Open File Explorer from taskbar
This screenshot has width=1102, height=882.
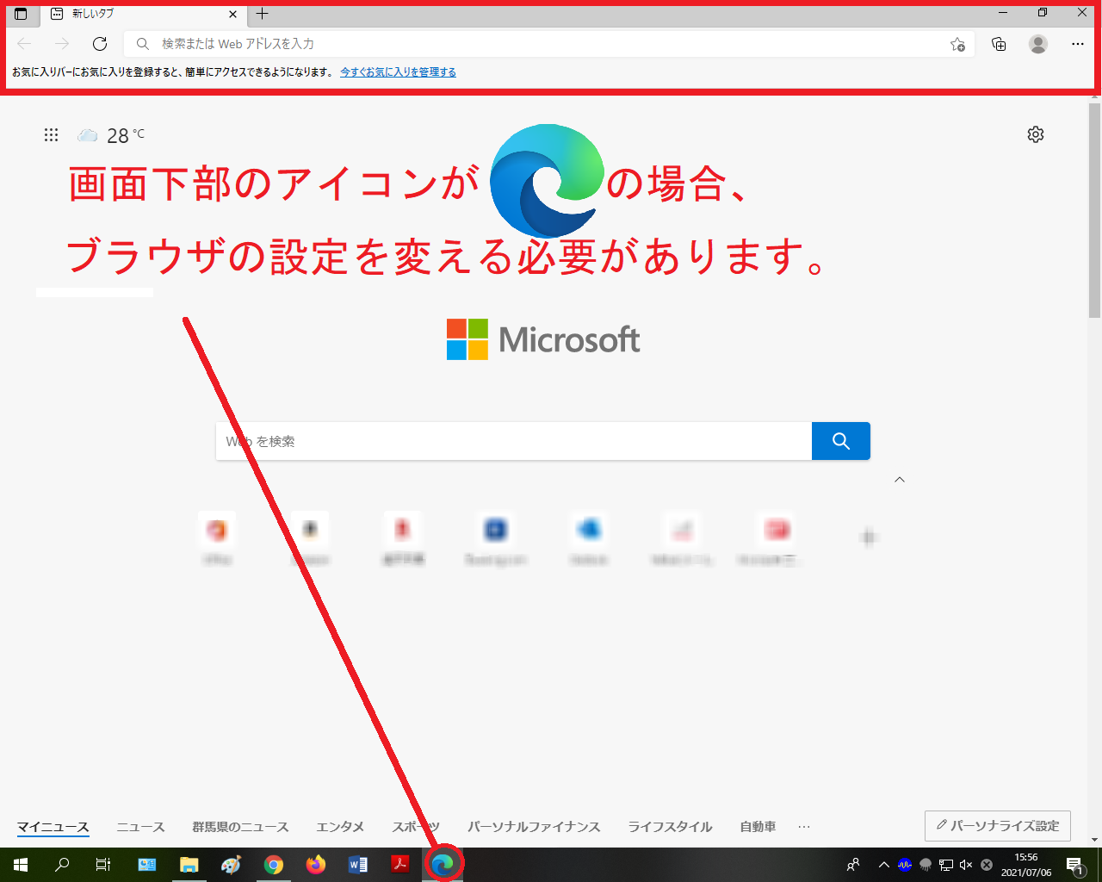[x=189, y=865]
